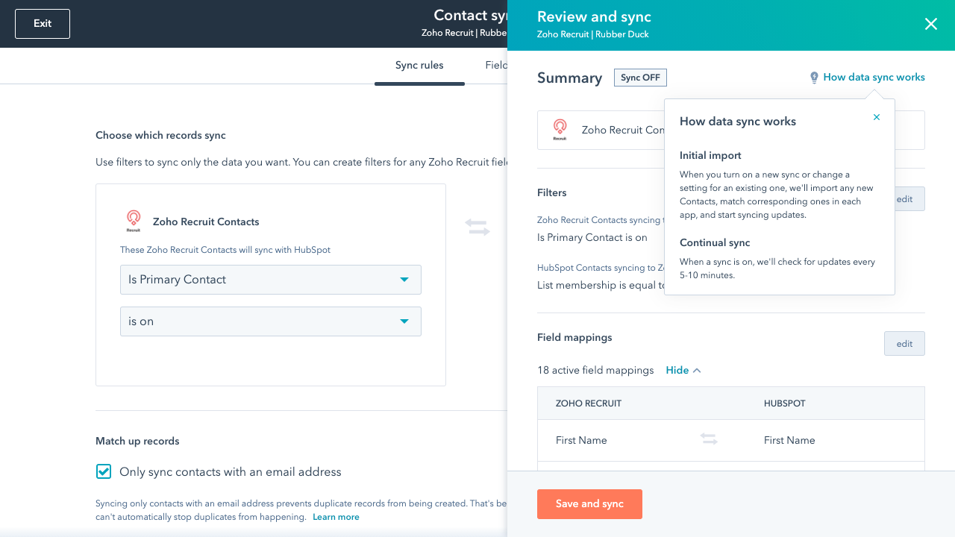955x537 pixels.
Task: Open the 'is on' condition dropdown
Action: (270, 321)
